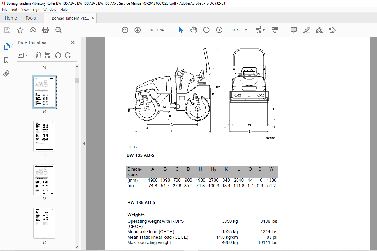Open thumbnails options dropdown menu
This screenshot has width=377, height=251.
pyautogui.click(x=22, y=55)
